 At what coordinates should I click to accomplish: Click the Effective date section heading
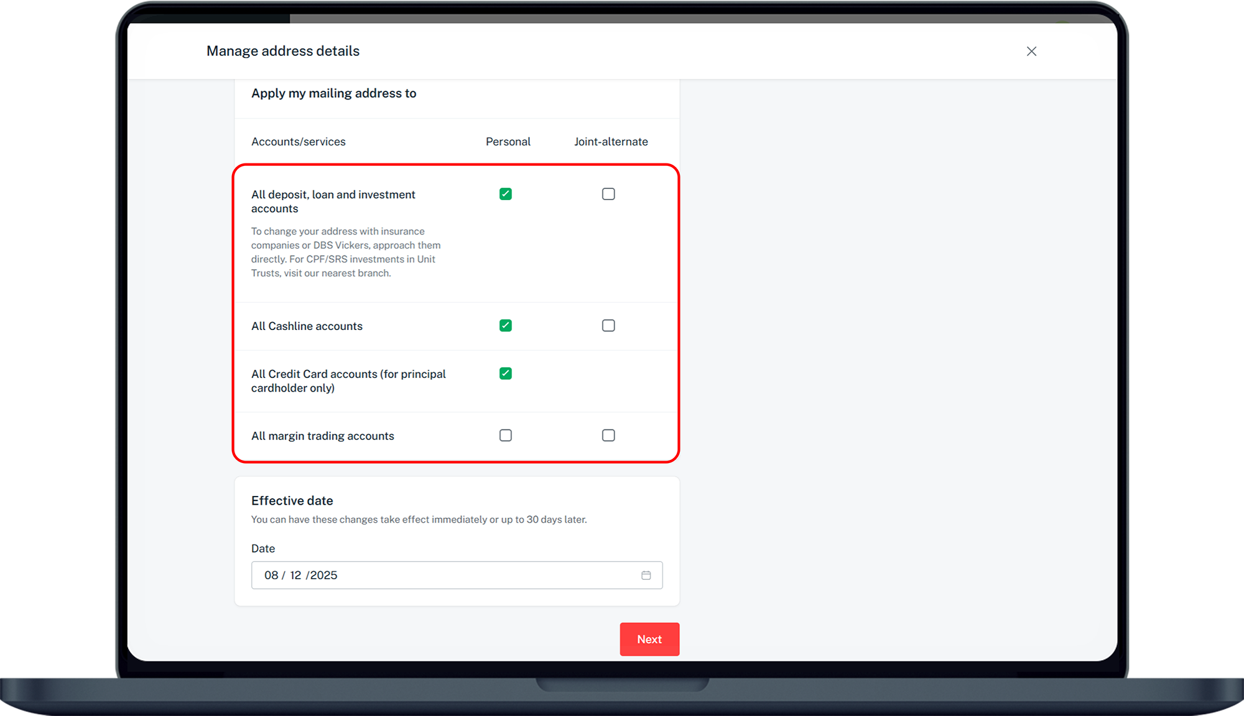[292, 500]
